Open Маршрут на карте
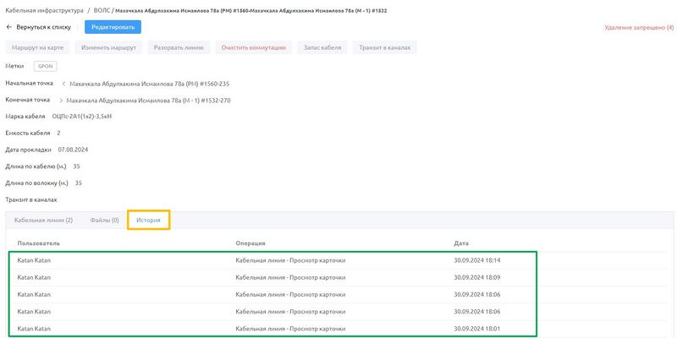The width and height of the screenshot is (677, 338). click(37, 47)
